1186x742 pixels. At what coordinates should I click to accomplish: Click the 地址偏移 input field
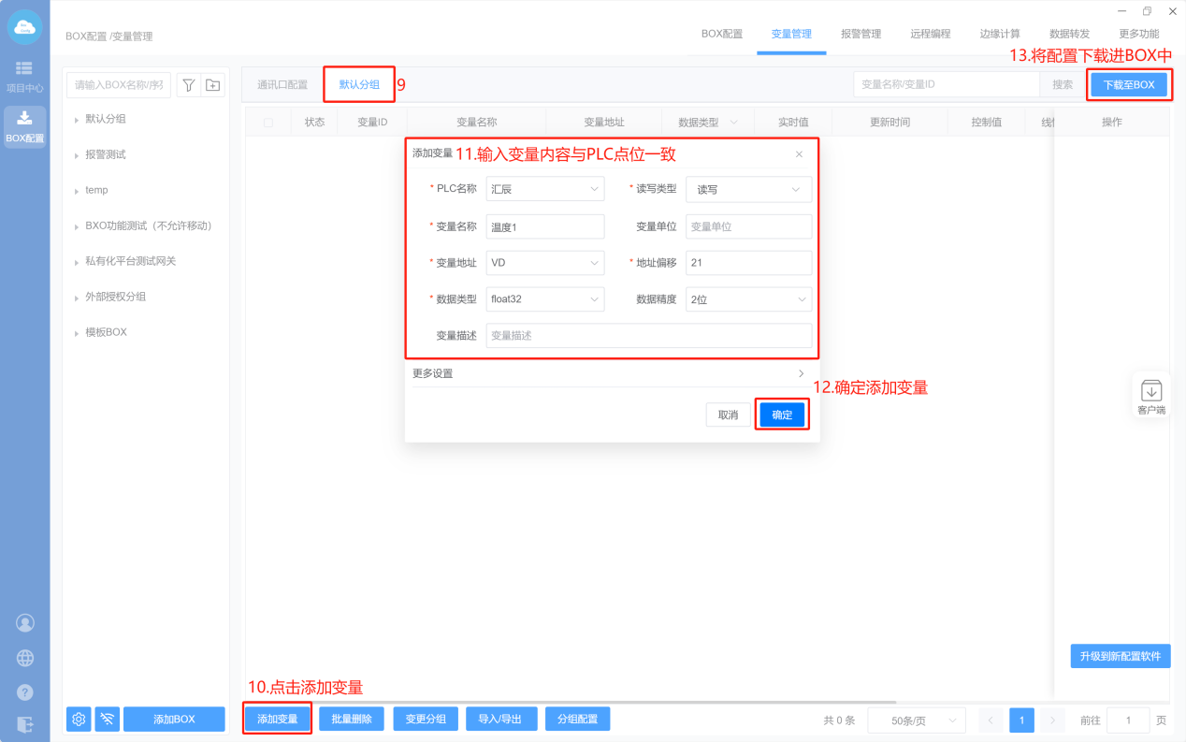[748, 263]
